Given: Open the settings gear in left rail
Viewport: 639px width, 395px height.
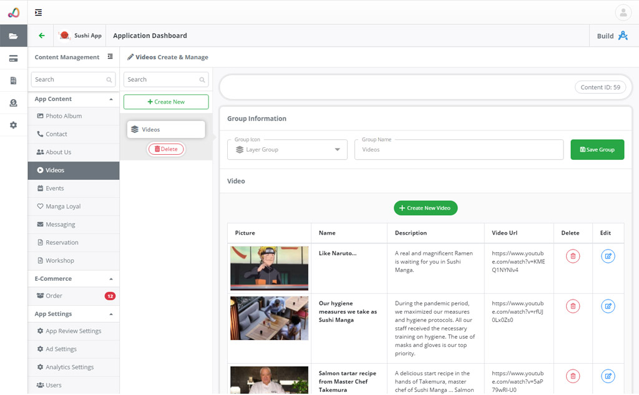Looking at the screenshot, I should (14, 125).
